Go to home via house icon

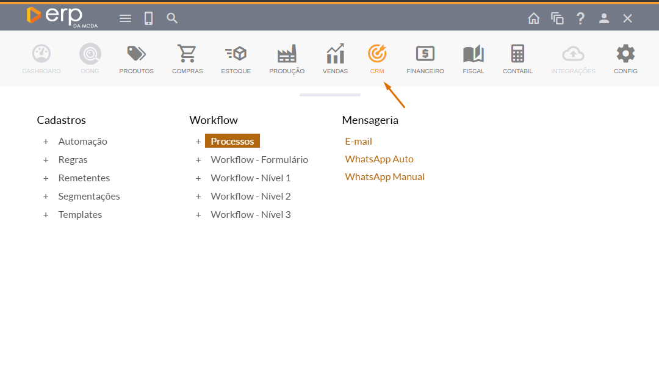coord(534,18)
